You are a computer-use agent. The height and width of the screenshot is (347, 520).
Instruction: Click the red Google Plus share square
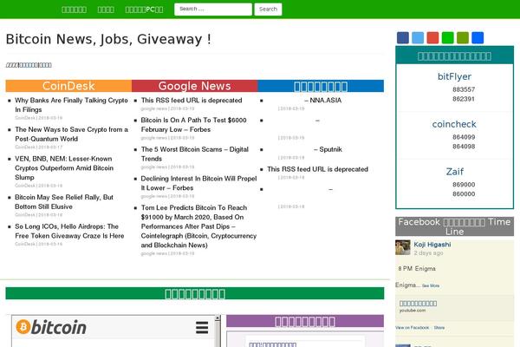click(x=432, y=38)
